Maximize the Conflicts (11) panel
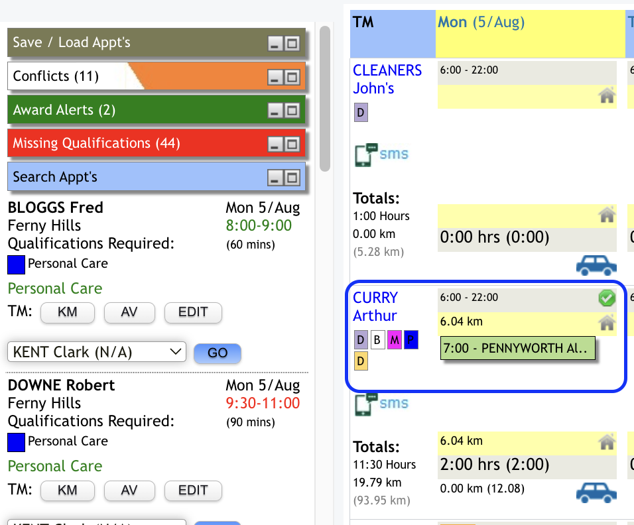Screen dimensions: 634x525 (x=292, y=77)
